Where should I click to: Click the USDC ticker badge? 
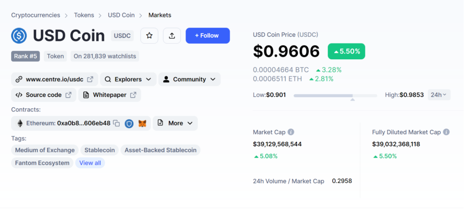pos(122,36)
